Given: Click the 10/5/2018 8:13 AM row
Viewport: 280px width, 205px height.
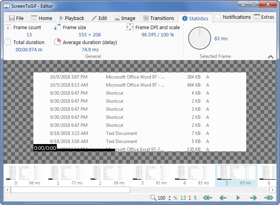Looking at the screenshot, I should [x=140, y=85].
